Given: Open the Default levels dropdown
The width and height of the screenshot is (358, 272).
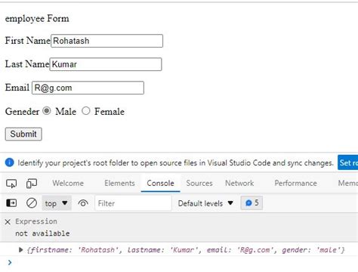Looking at the screenshot, I should click(x=205, y=203).
